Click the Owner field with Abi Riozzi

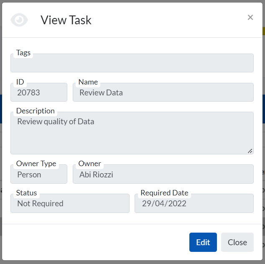tap(163, 175)
